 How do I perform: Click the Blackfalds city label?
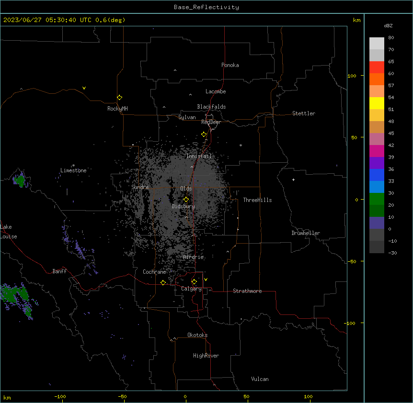(211, 107)
